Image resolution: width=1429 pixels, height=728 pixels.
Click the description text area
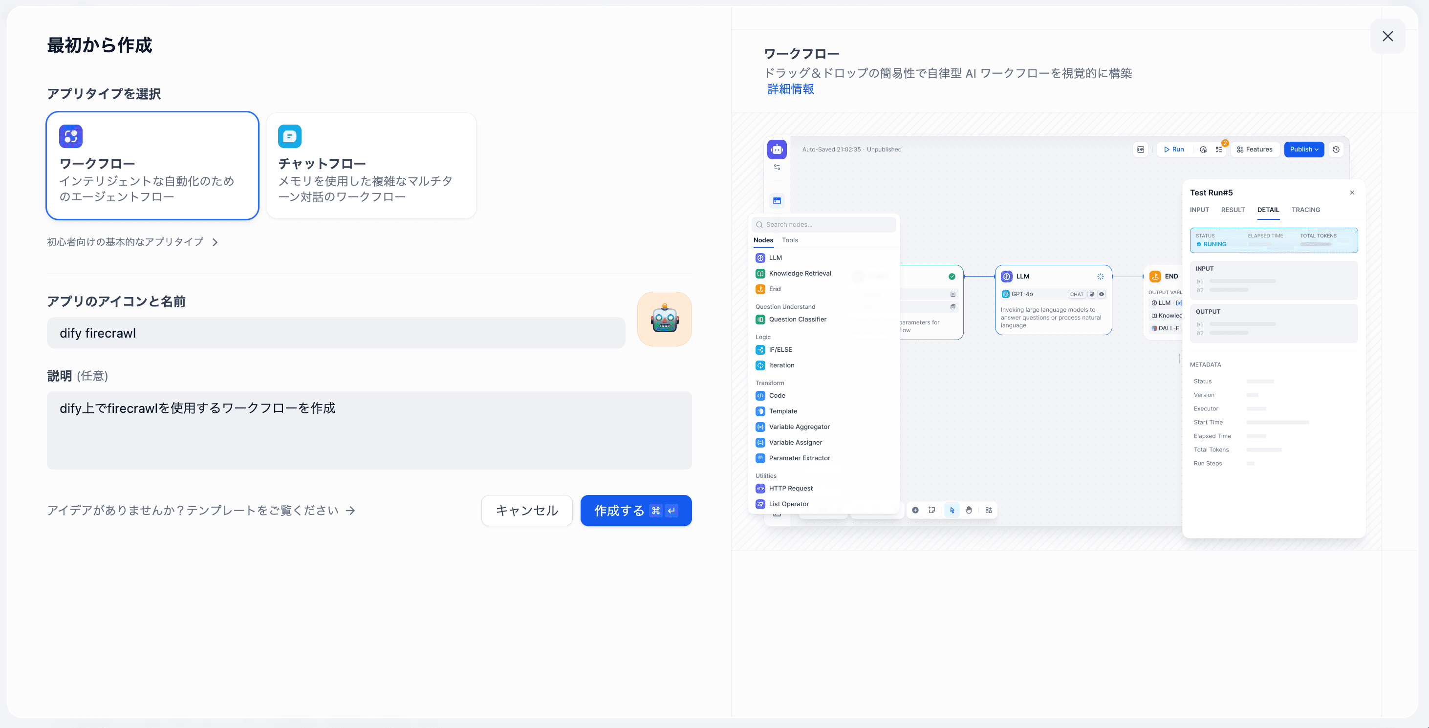(x=369, y=430)
